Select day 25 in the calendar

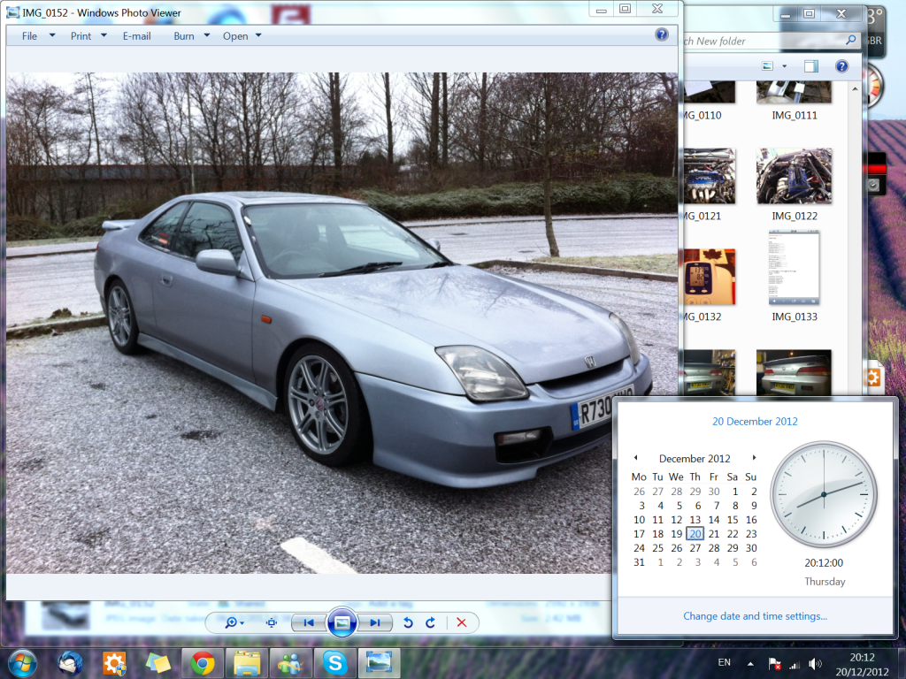click(x=657, y=548)
